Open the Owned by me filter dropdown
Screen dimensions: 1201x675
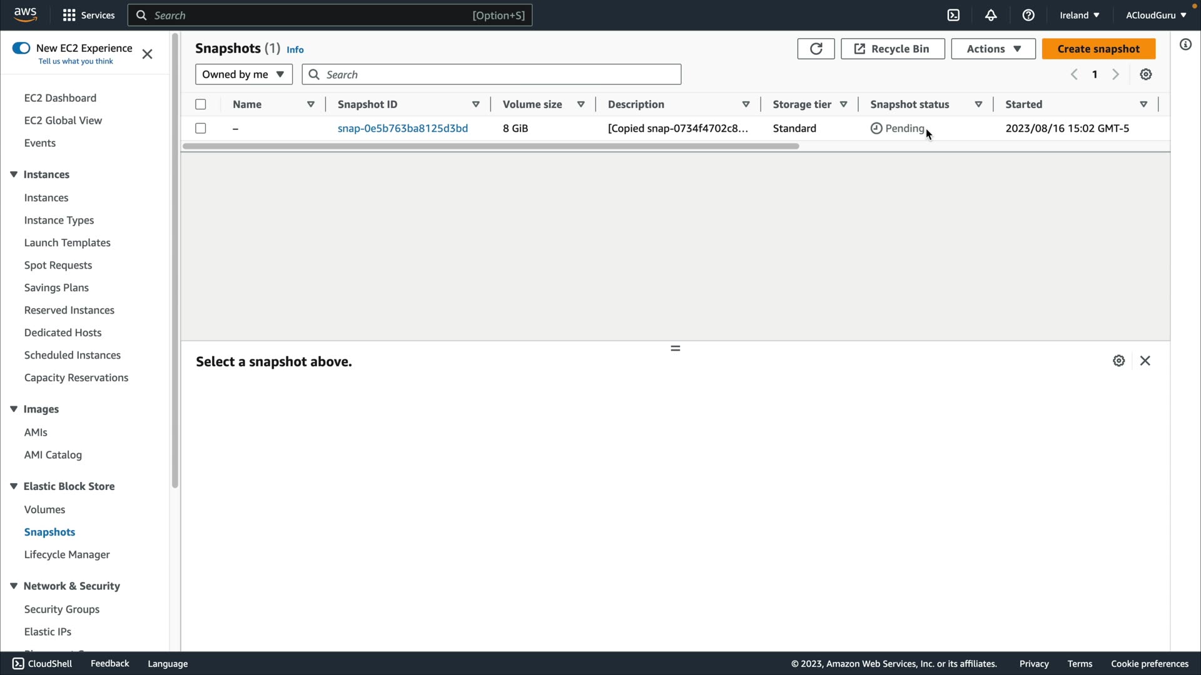tap(243, 74)
